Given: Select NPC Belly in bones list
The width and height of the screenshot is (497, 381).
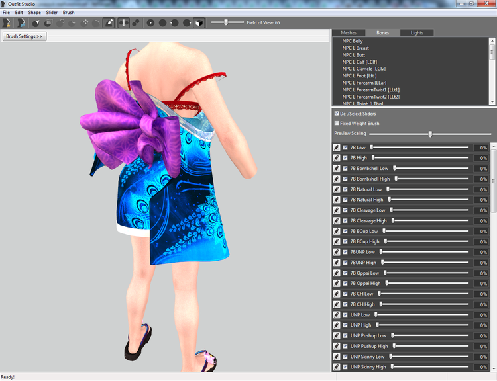Looking at the screenshot, I should point(353,41).
